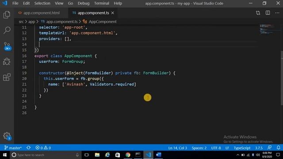
Task: Click the VS Code logo icon
Action: (x=5, y=3)
